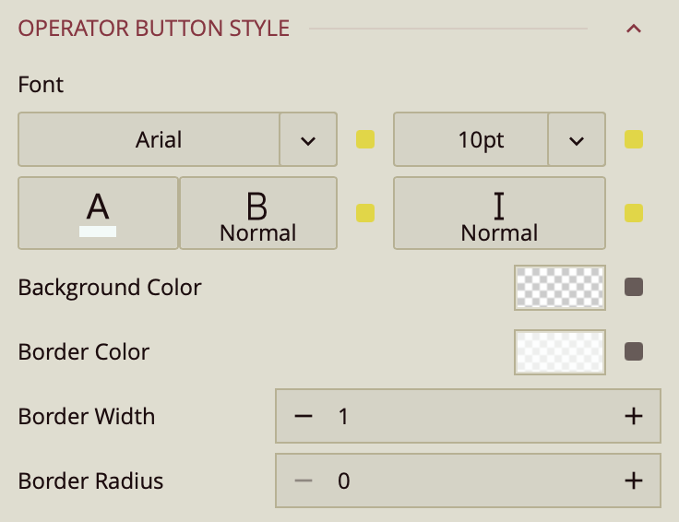Toggle yellow indicator beside bold weight button
The image size is (679, 522).
click(x=365, y=213)
